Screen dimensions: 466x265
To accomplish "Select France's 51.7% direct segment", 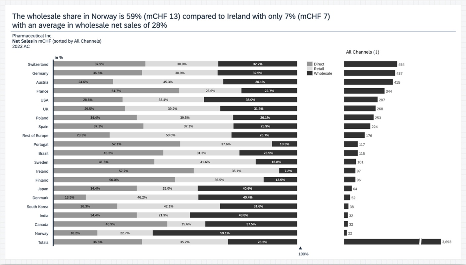I will (x=116, y=91).
